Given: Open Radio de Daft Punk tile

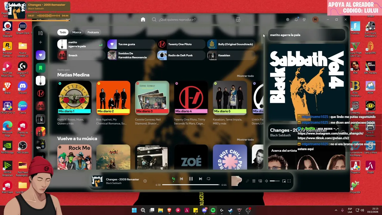Looking at the screenshot, I should pyautogui.click(x=181, y=55).
